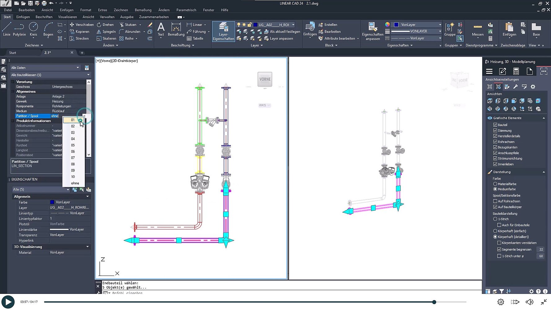Click the Bemaßung dimension tool
Screen dimensions: 551x310
176,29
